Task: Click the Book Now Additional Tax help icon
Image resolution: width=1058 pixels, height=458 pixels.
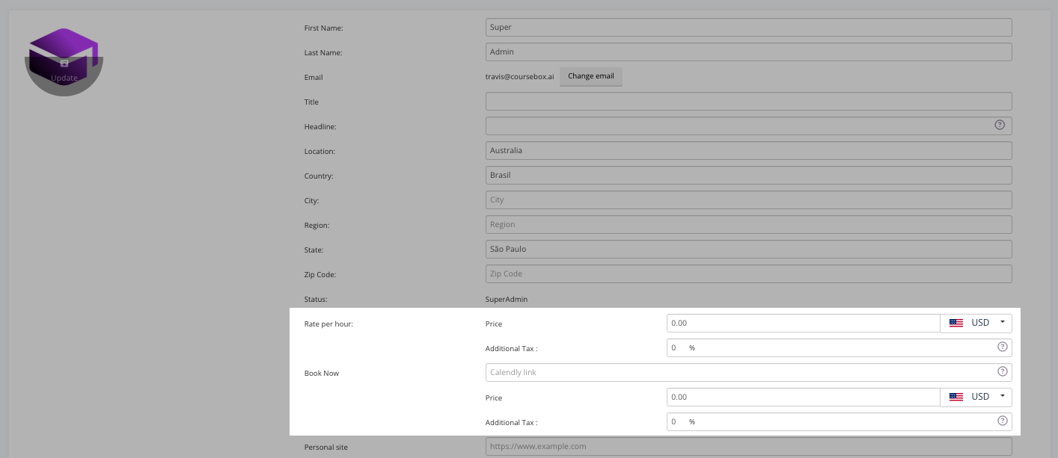Action: 1003,421
